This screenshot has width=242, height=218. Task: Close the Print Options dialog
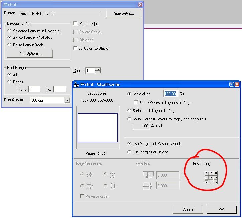pyautogui.click(x=237, y=84)
